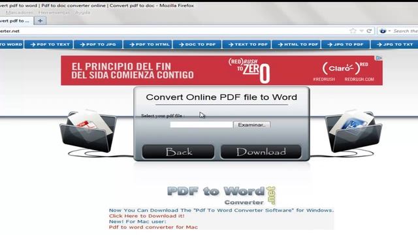The image size is (418, 235).
Task: Click 'Convert Online PDF file to Word' heading
Action: (x=221, y=97)
